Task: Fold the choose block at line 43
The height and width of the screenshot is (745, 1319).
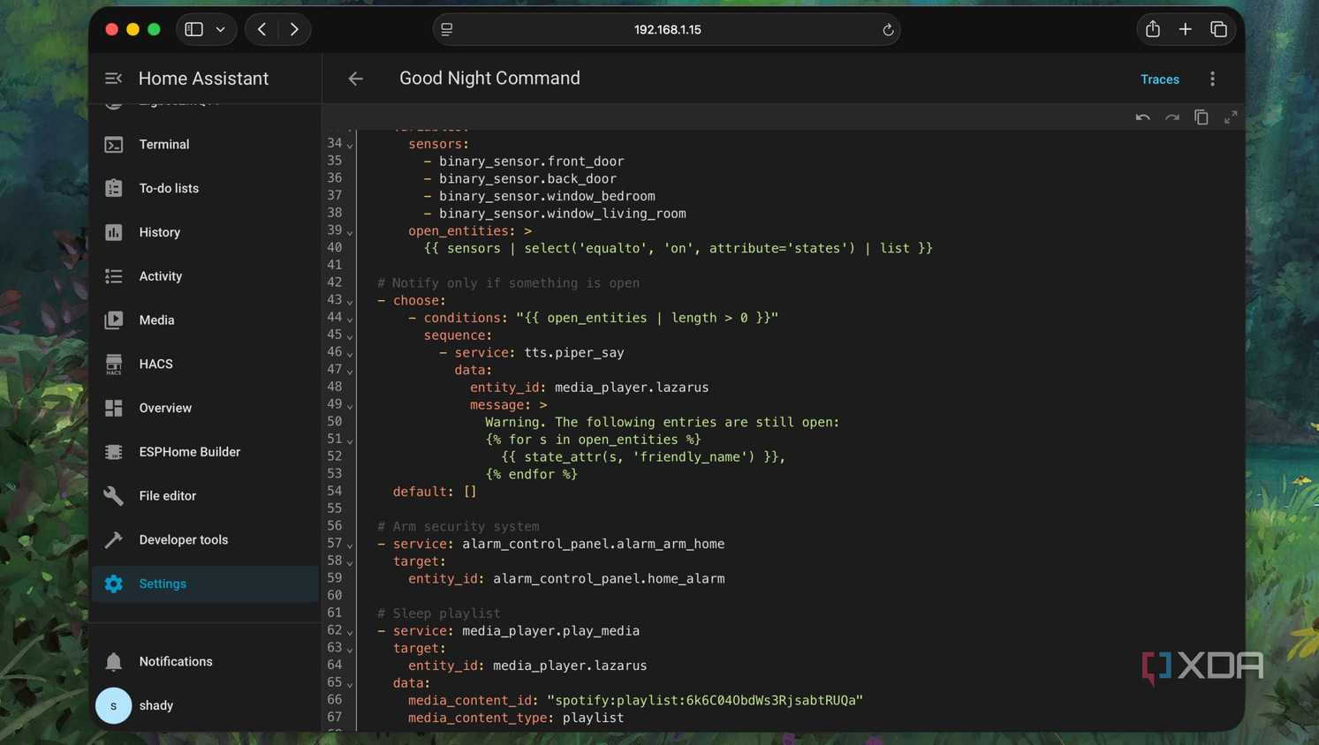Action: (350, 302)
